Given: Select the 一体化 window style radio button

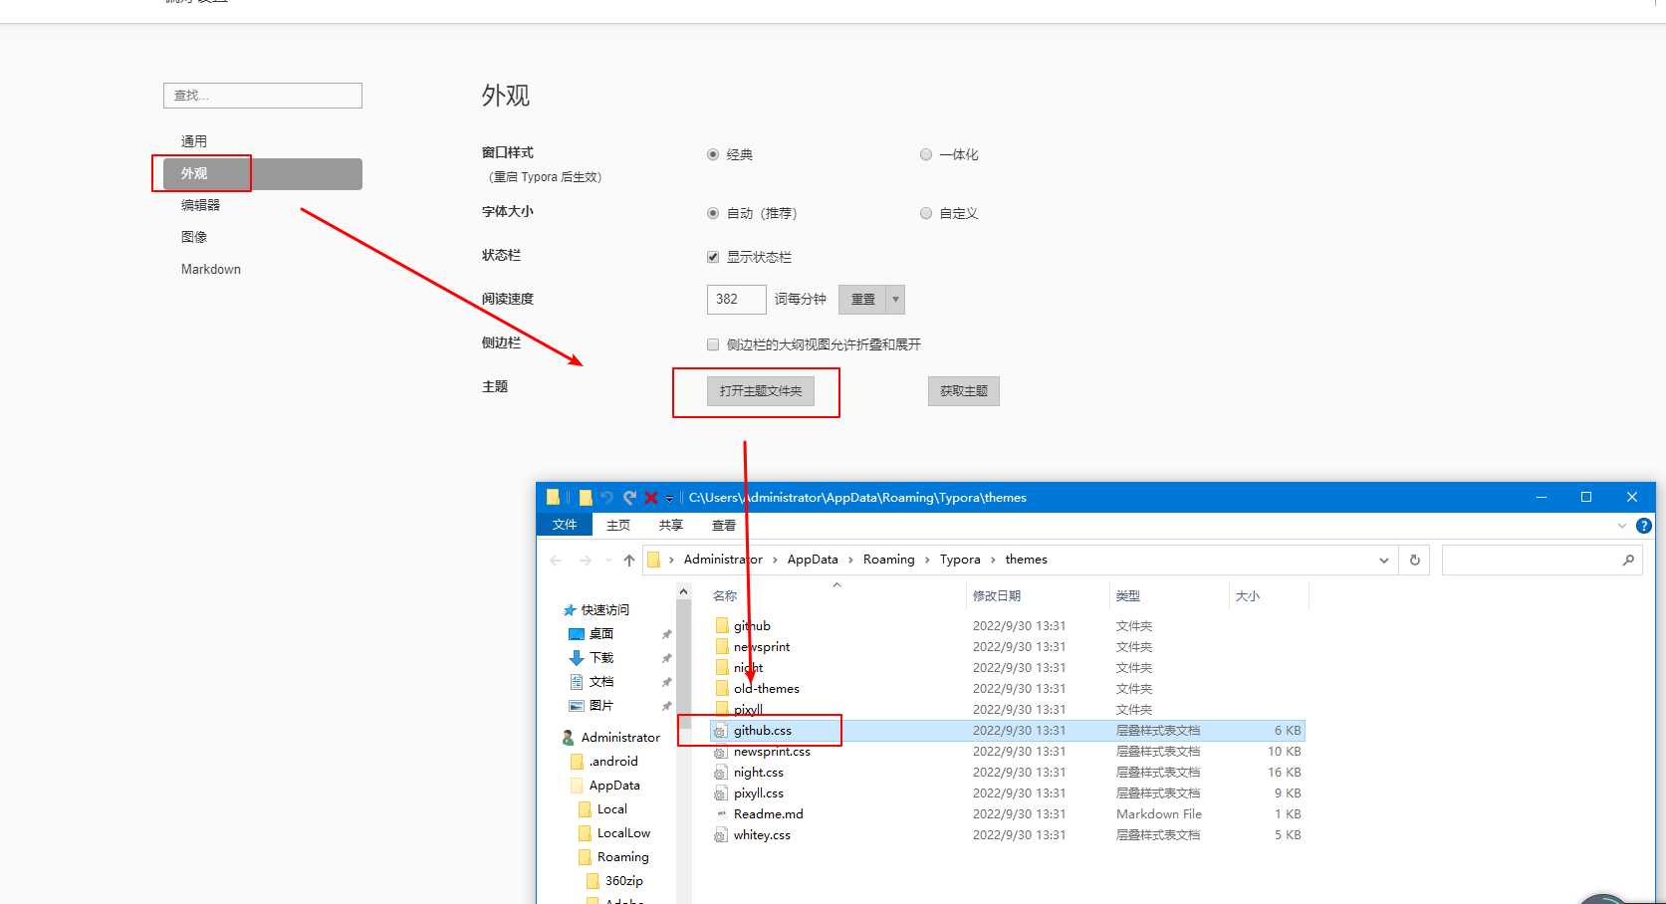Looking at the screenshot, I should [926, 154].
